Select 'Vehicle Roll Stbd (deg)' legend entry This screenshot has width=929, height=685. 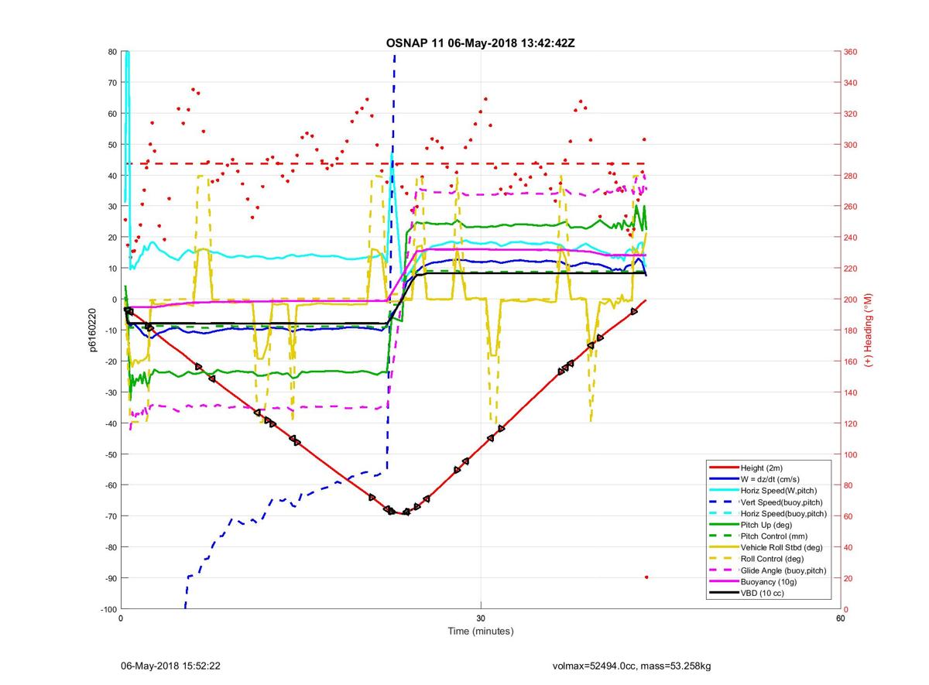tap(781, 548)
